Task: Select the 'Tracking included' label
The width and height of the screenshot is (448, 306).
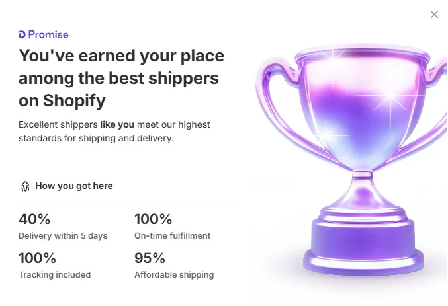Action: [x=54, y=275]
